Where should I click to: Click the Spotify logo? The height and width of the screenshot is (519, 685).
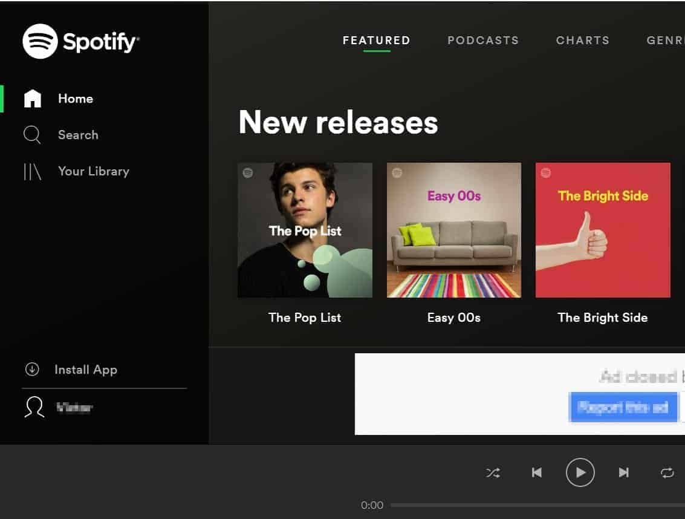click(81, 42)
